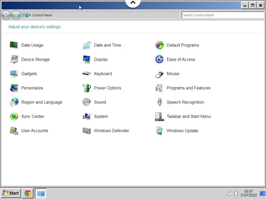The width and height of the screenshot is (266, 199).
Task: Open the Ease of Access link
Action: [181, 59]
